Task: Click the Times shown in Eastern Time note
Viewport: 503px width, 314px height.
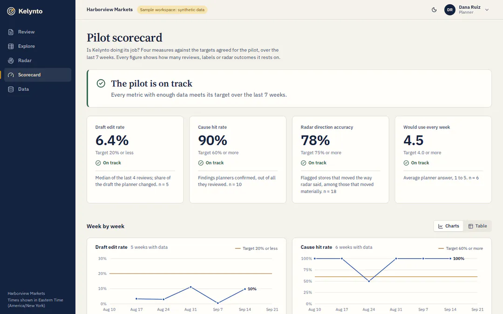Action: click(x=35, y=303)
